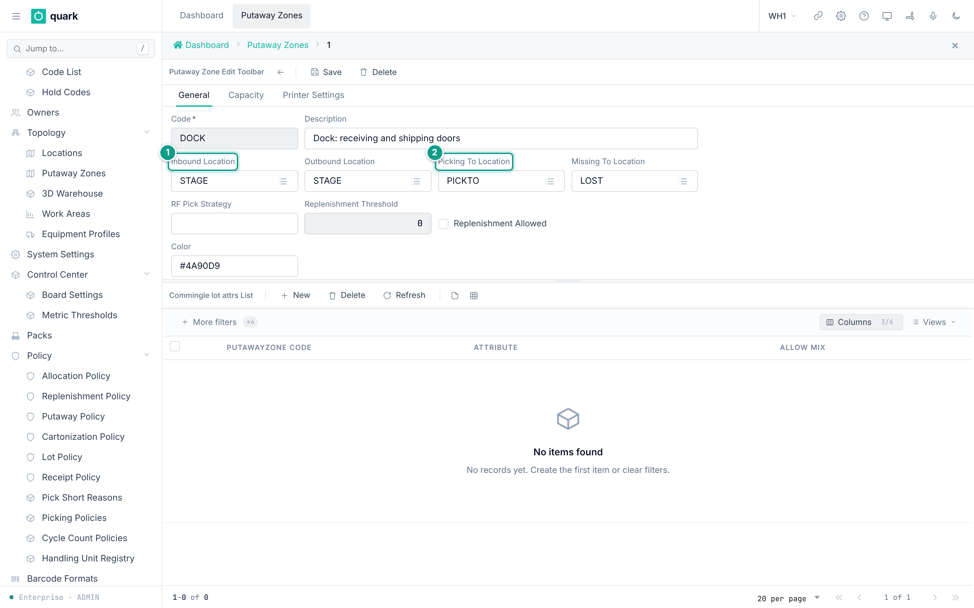
Task: Click the grid table icon in Commingle toolbar
Action: coord(474,296)
